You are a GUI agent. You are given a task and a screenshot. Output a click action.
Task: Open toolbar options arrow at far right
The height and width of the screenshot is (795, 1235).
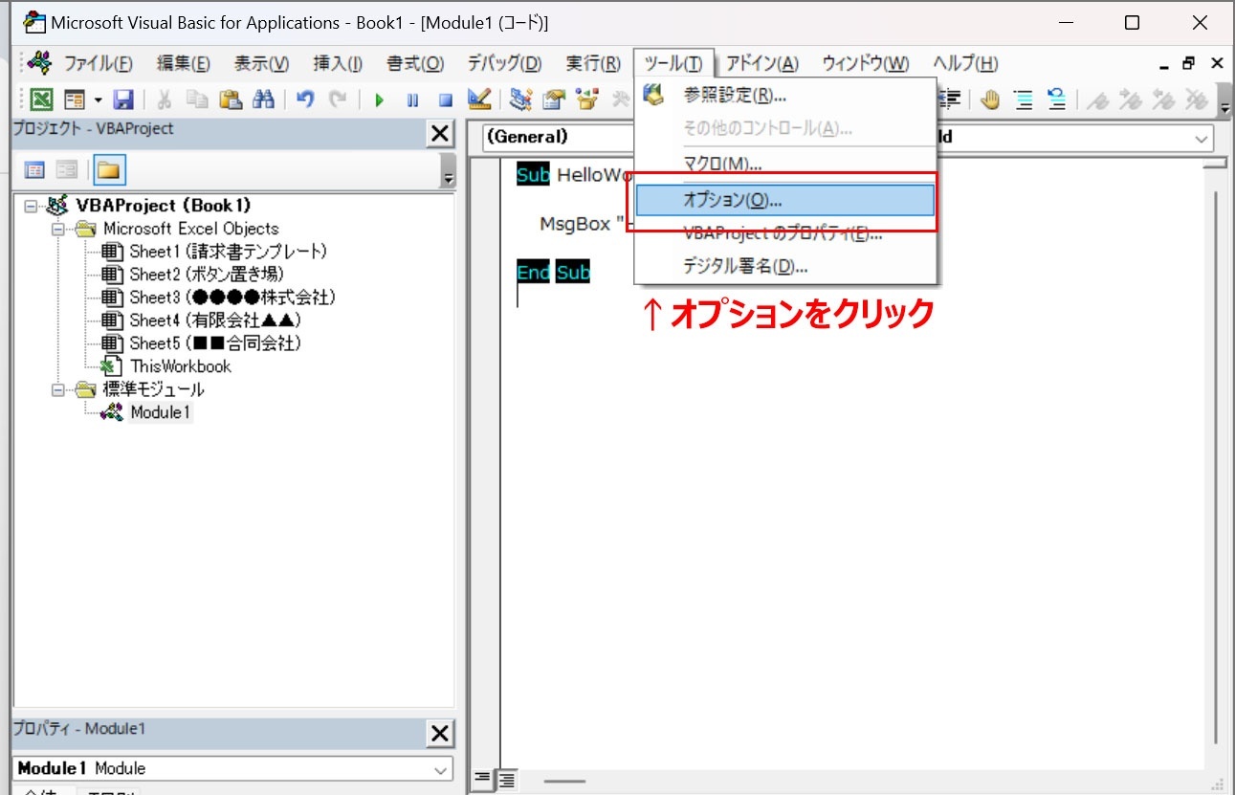click(1225, 99)
